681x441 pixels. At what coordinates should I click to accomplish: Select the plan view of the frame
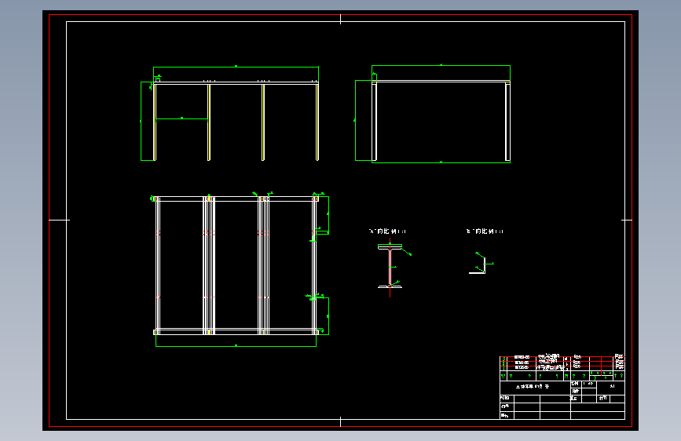pos(236,266)
